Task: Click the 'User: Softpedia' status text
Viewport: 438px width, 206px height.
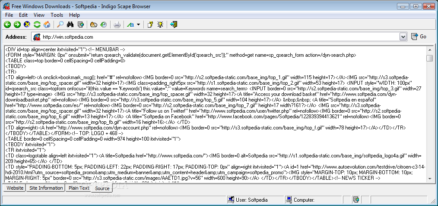Action: pyautogui.click(x=252, y=200)
